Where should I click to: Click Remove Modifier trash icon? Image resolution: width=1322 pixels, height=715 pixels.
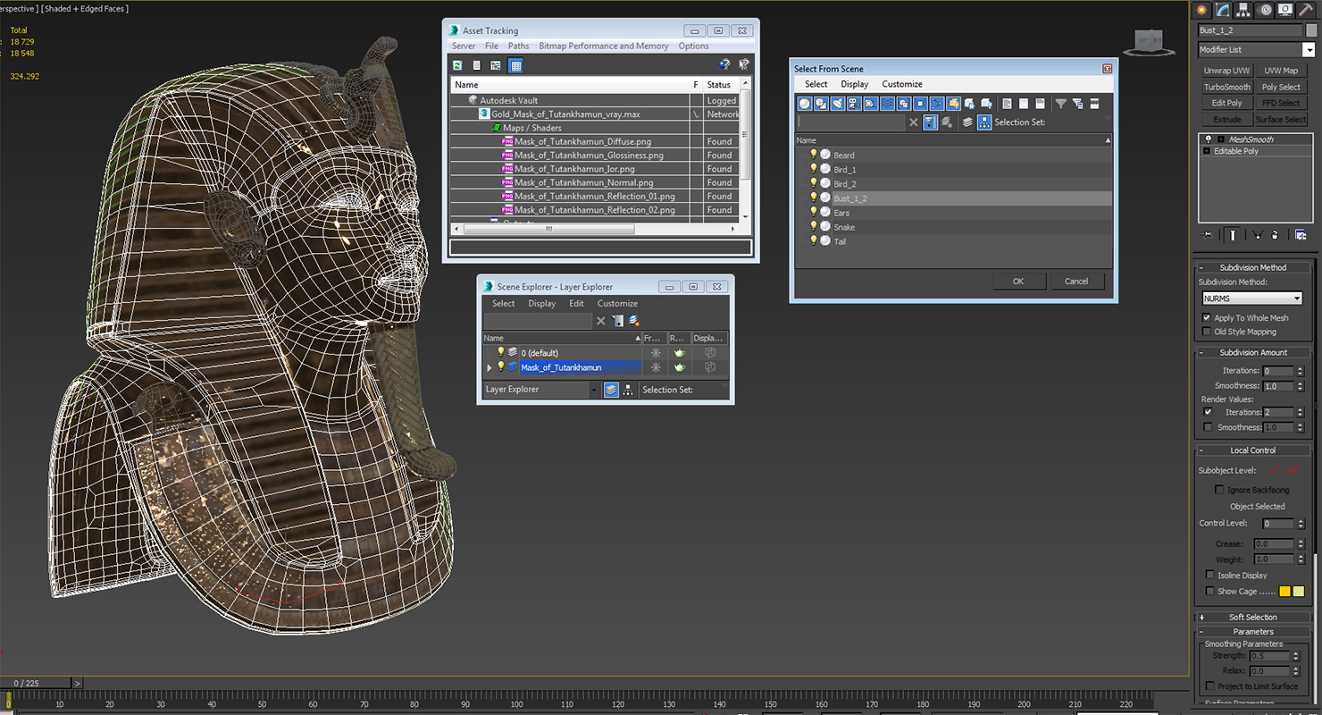[x=1275, y=235]
